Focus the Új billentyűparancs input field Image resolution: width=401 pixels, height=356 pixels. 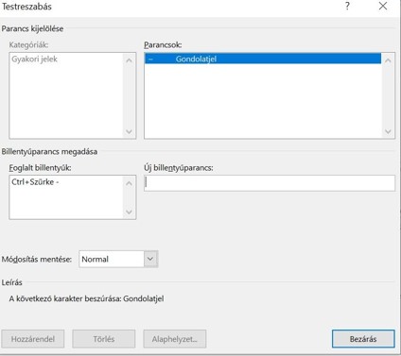[x=270, y=183]
